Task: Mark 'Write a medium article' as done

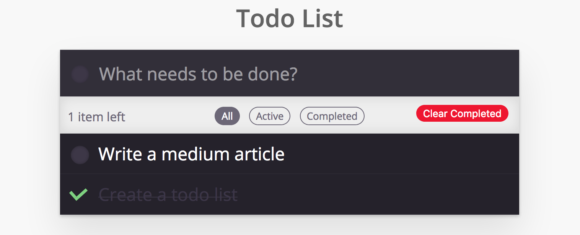Action: click(x=80, y=155)
